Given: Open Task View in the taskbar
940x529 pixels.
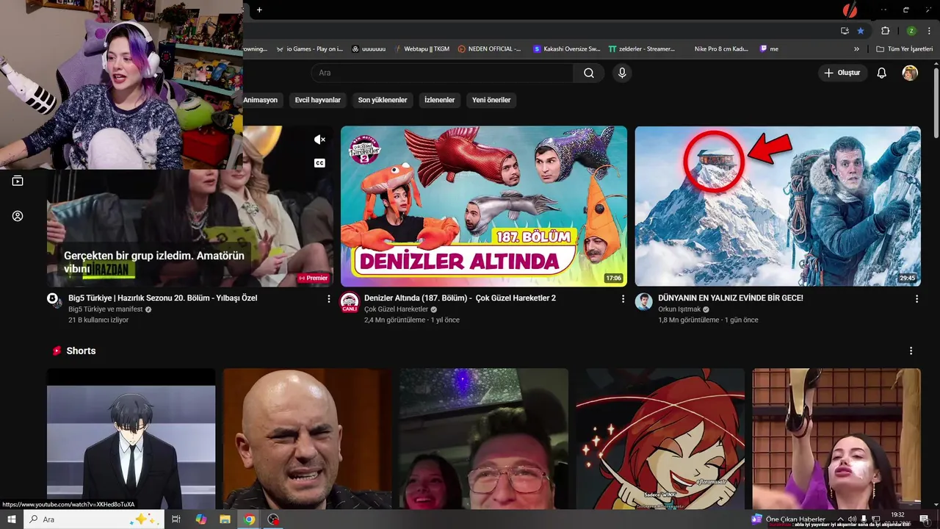Looking at the screenshot, I should [176, 519].
